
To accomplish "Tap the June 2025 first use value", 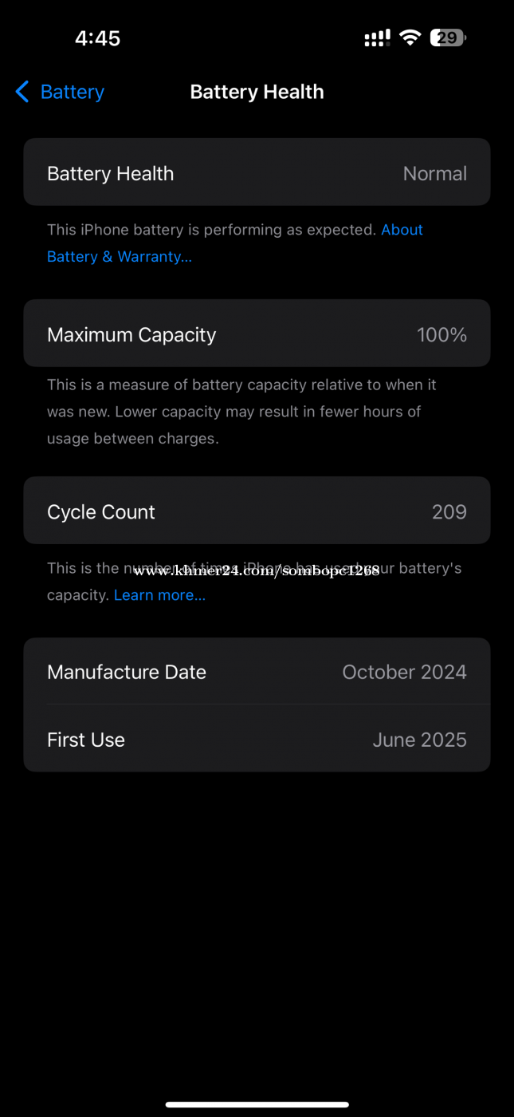I will 419,740.
